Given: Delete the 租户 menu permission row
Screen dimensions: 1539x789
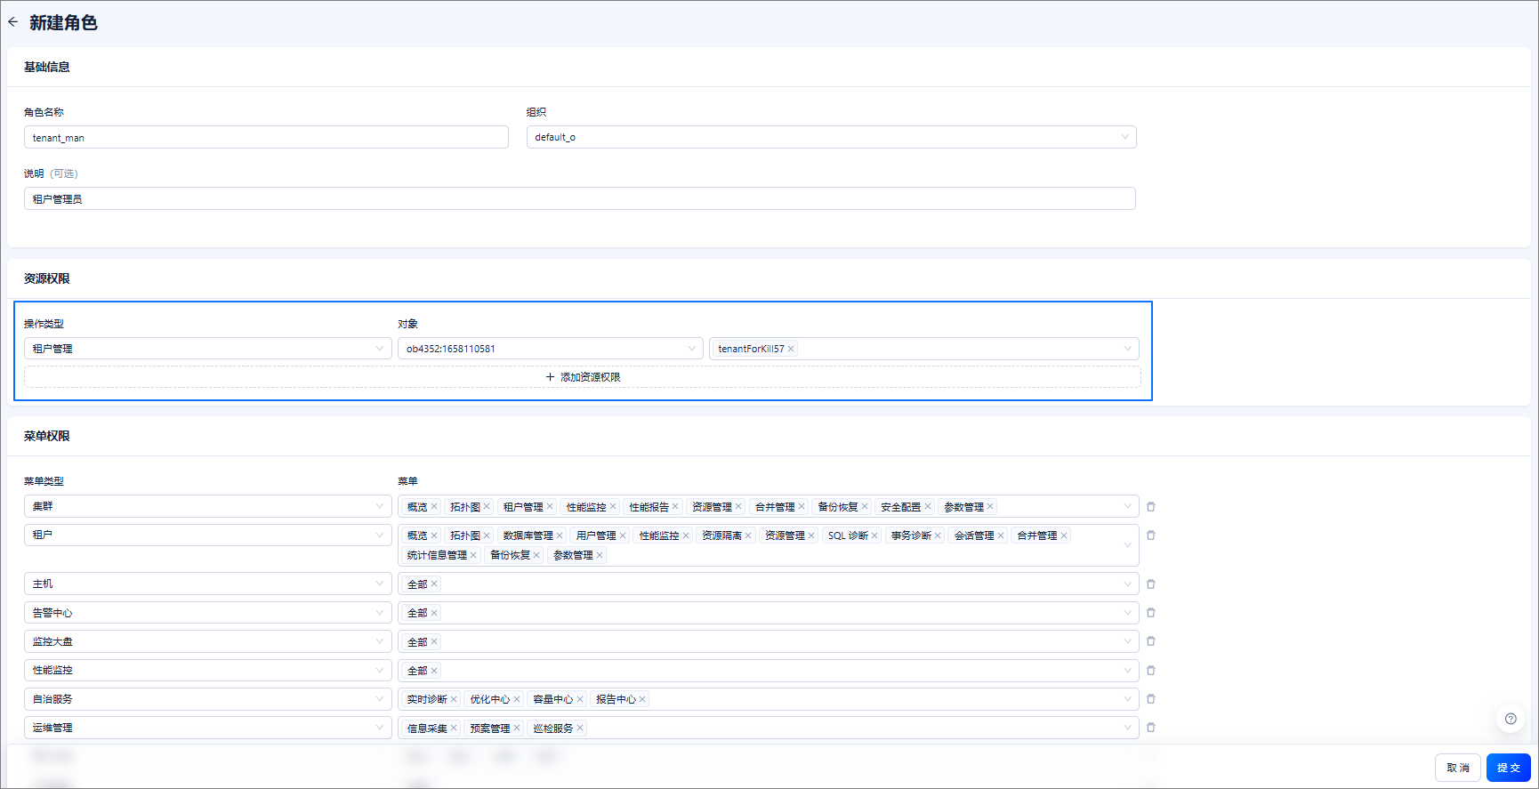Looking at the screenshot, I should (1150, 535).
